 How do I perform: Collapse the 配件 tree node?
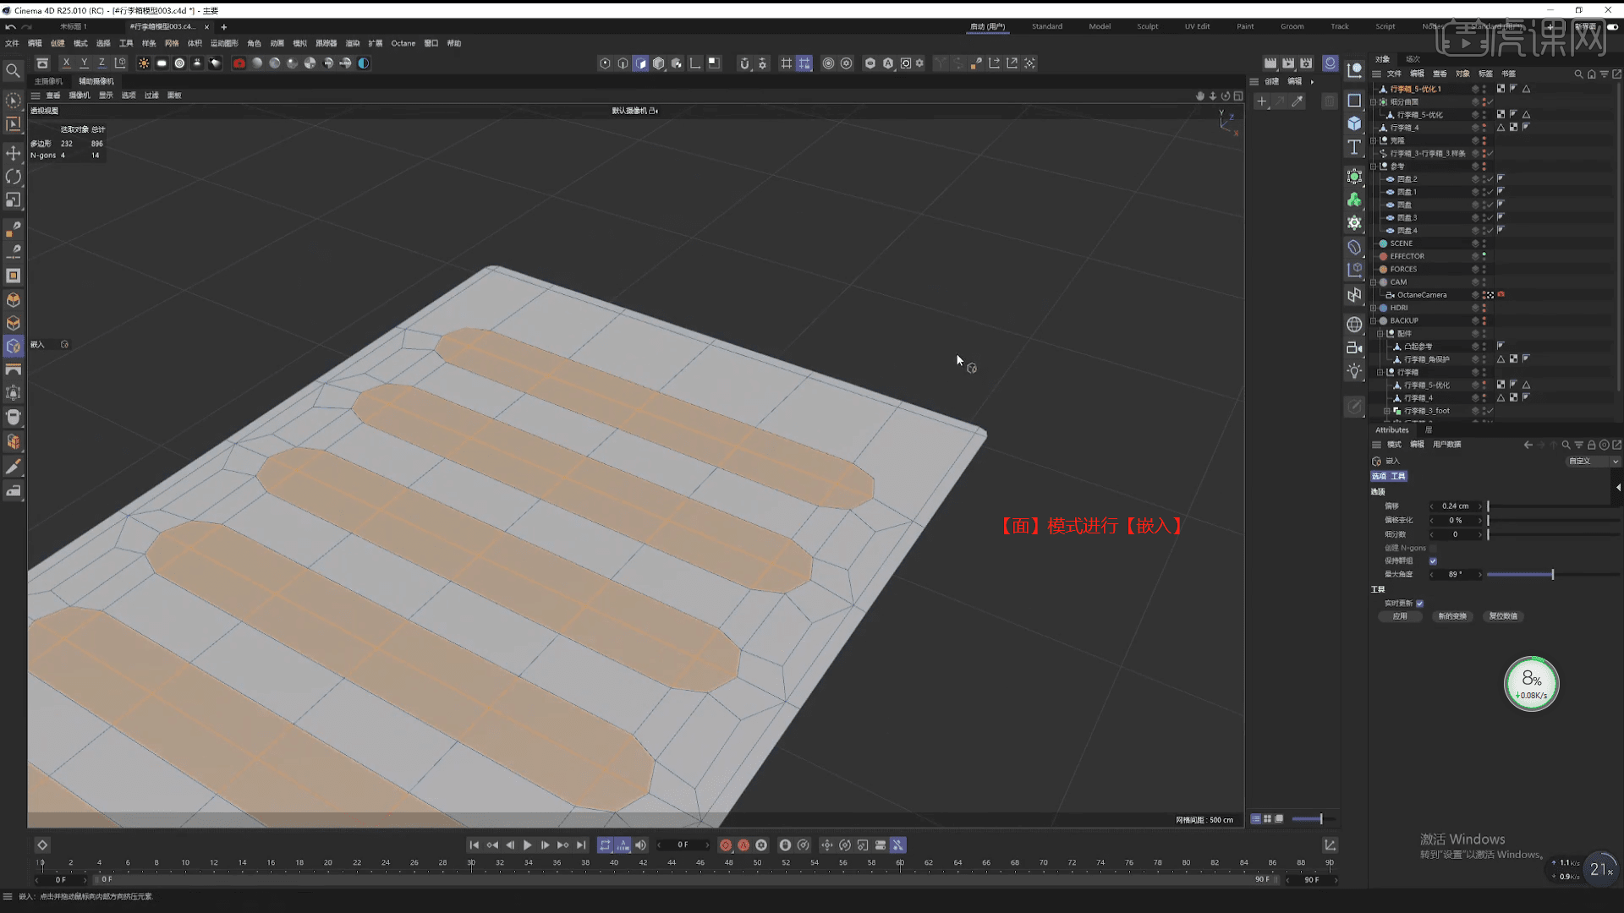[1380, 334]
